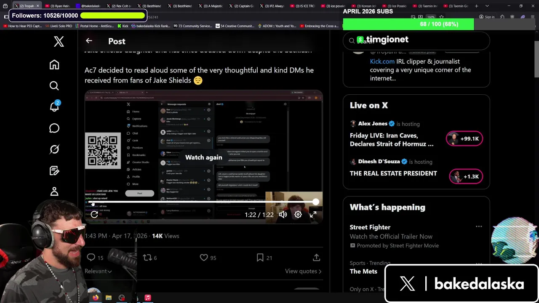
Task: Expand the Relevant replies sort dropdown
Action: coord(98,271)
